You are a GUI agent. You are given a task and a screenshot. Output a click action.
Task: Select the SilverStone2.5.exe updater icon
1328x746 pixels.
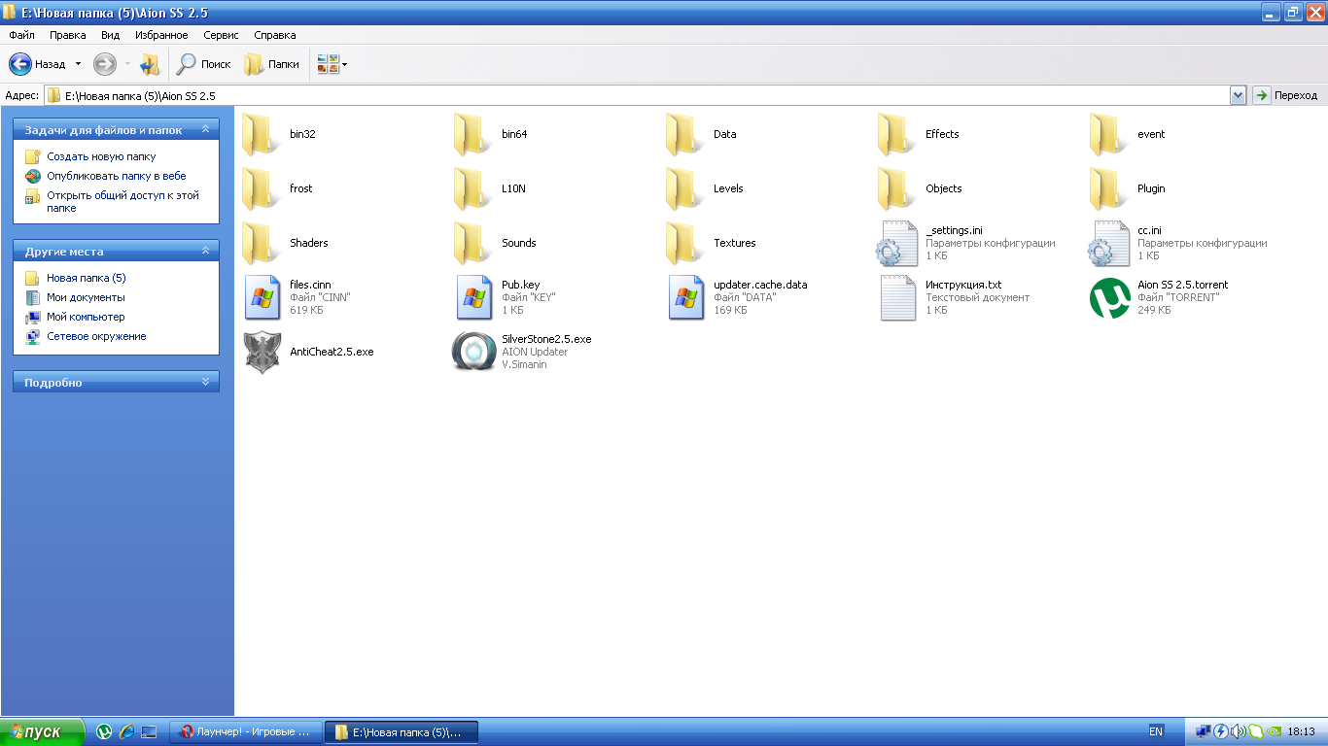coord(473,352)
